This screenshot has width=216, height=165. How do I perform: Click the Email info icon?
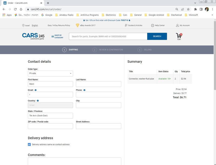(x=36, y=90)
